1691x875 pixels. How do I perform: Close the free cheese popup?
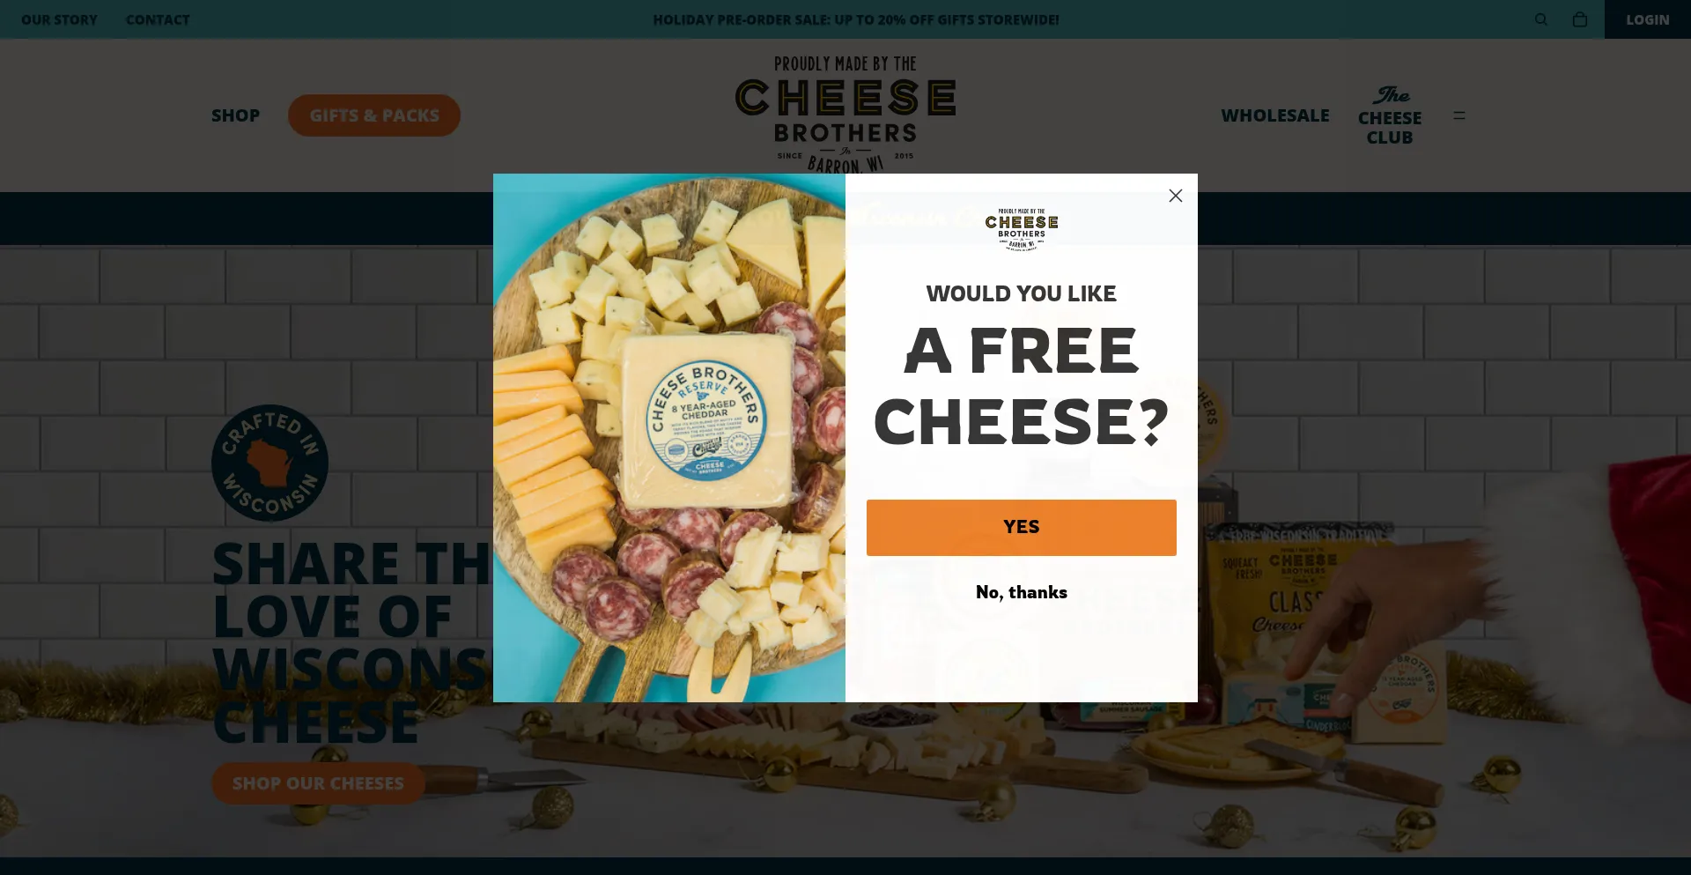[1175, 196]
